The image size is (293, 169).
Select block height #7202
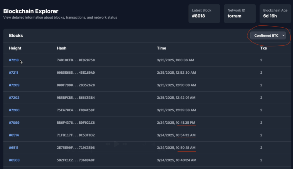click(14, 98)
